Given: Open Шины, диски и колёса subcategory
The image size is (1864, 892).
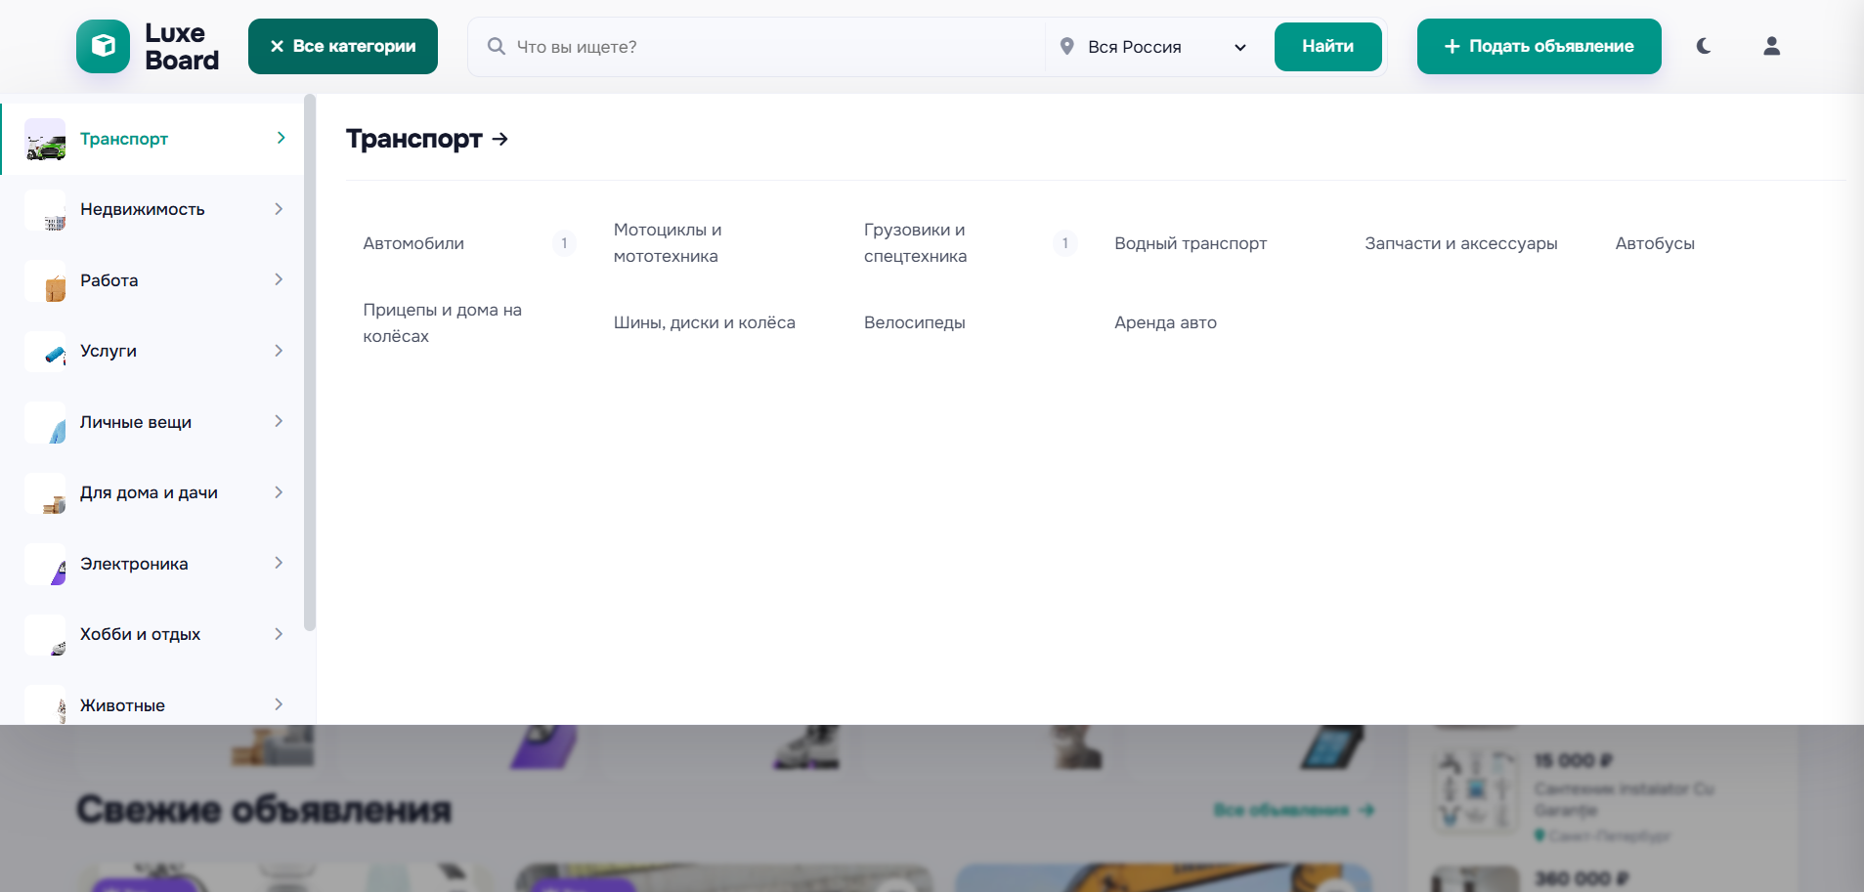Looking at the screenshot, I should pyautogui.click(x=705, y=322).
